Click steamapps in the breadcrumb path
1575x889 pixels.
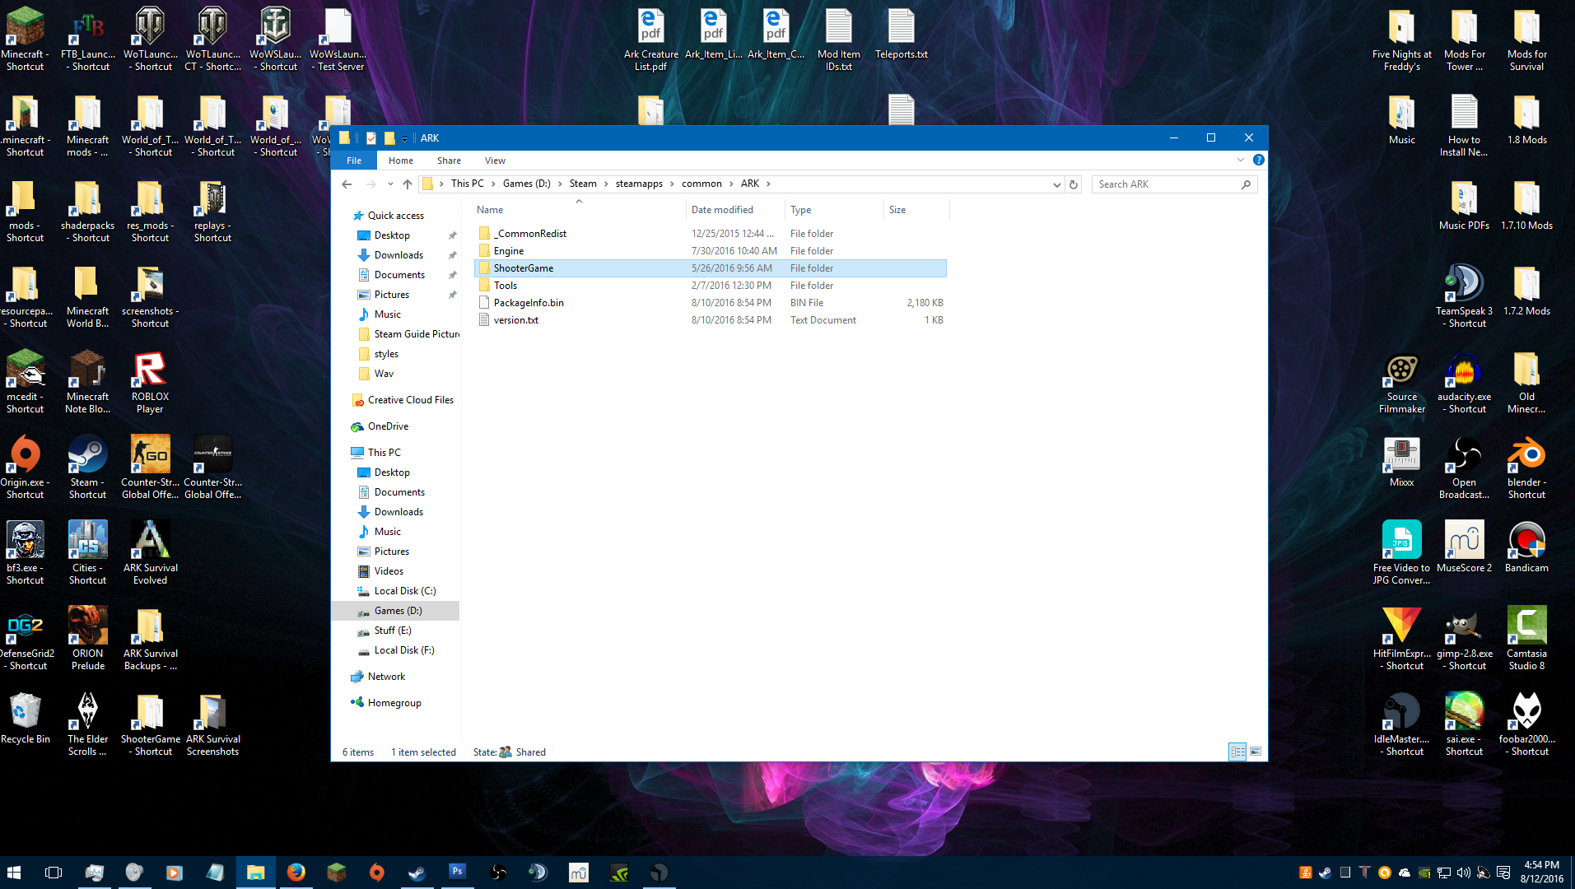point(639,184)
